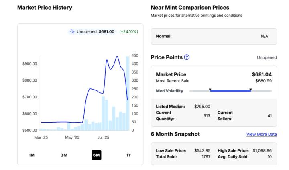Select the 3M time range

point(64,155)
